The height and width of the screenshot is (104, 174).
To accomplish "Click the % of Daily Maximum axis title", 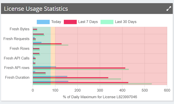I will [x=100, y=97].
